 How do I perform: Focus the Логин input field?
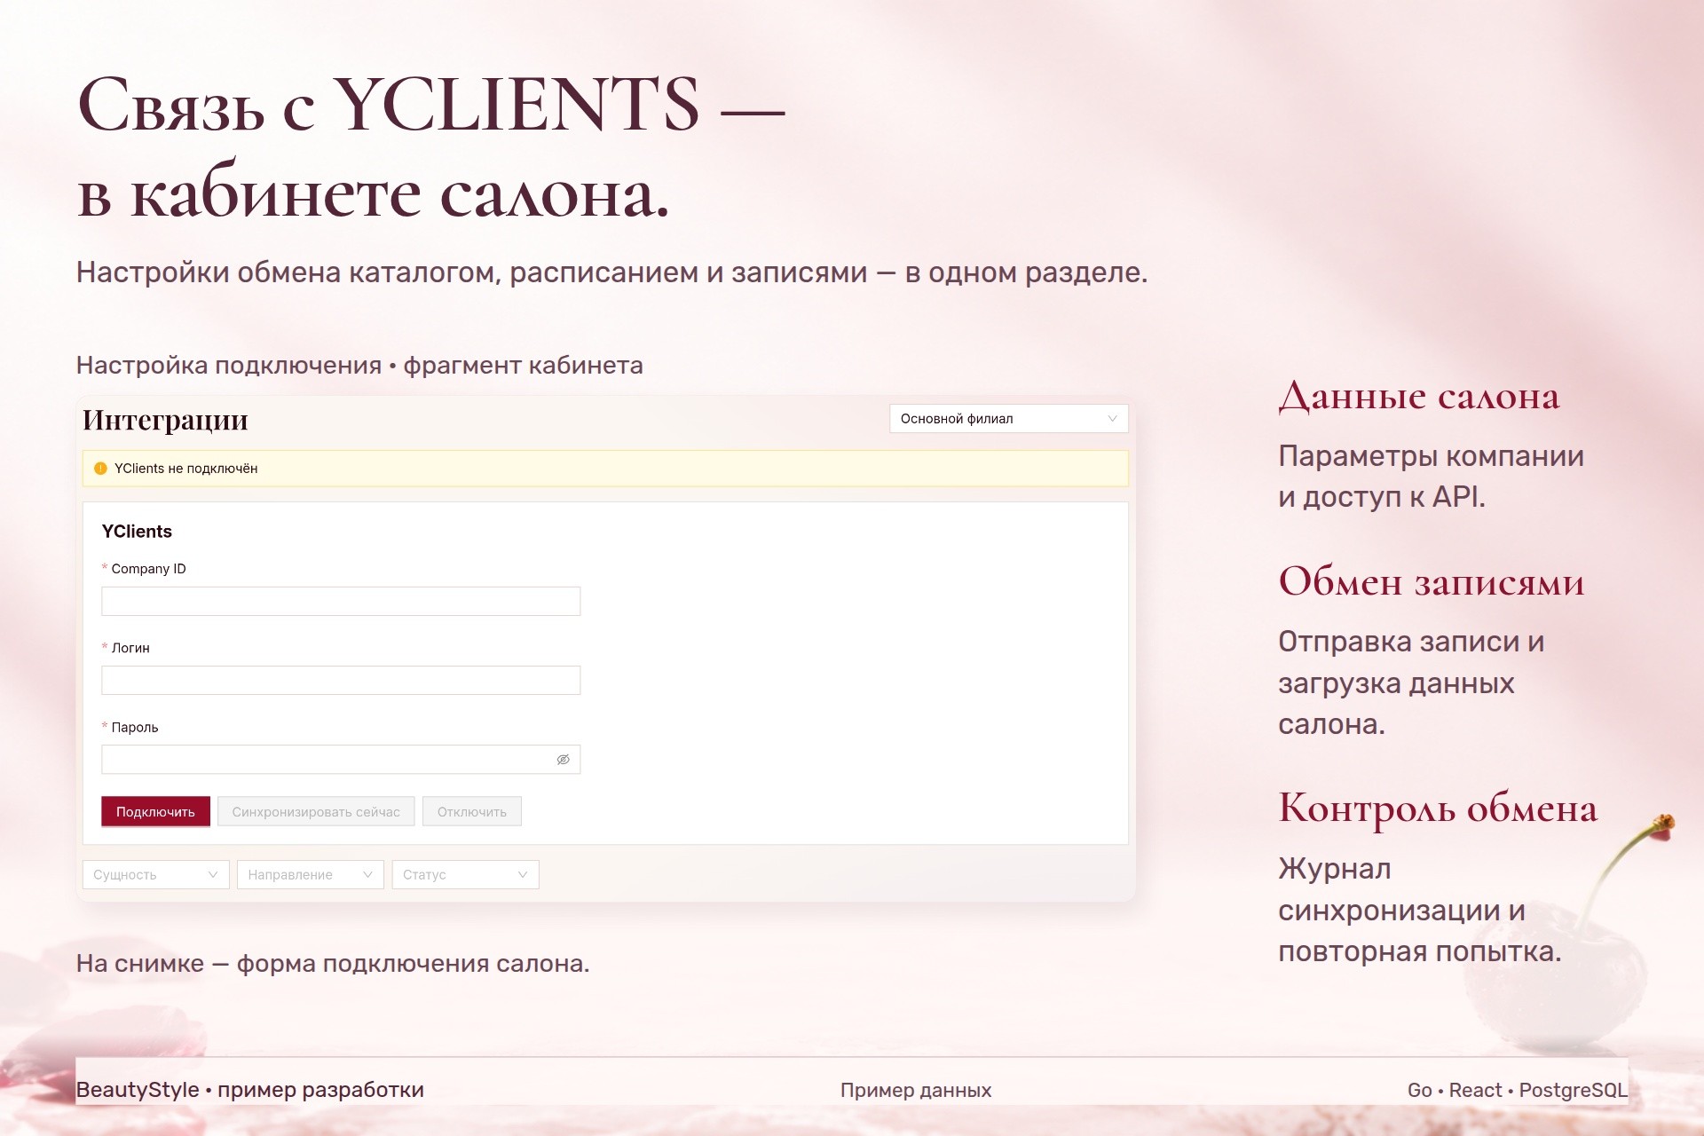tap(341, 681)
